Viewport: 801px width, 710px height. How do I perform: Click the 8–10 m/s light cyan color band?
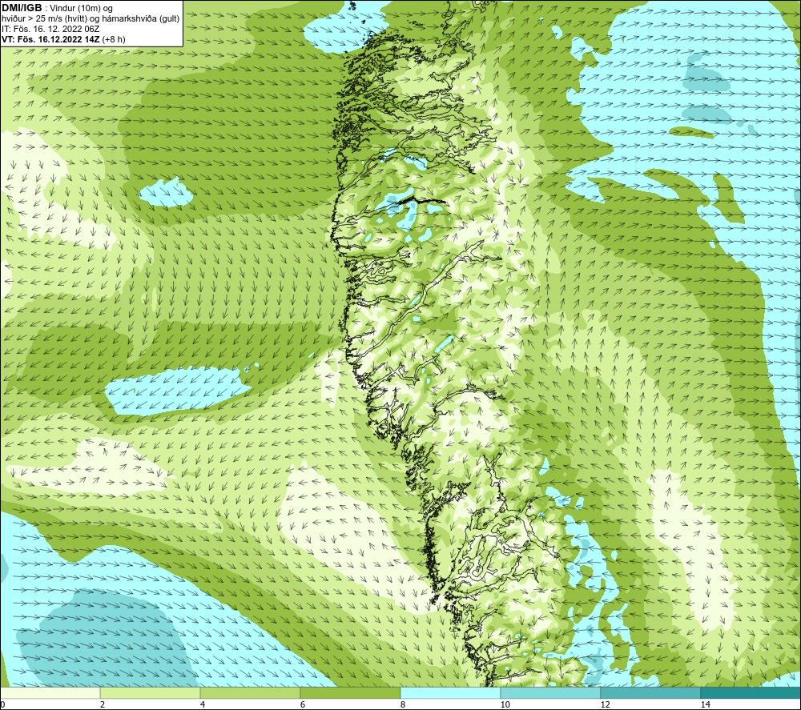(x=450, y=692)
